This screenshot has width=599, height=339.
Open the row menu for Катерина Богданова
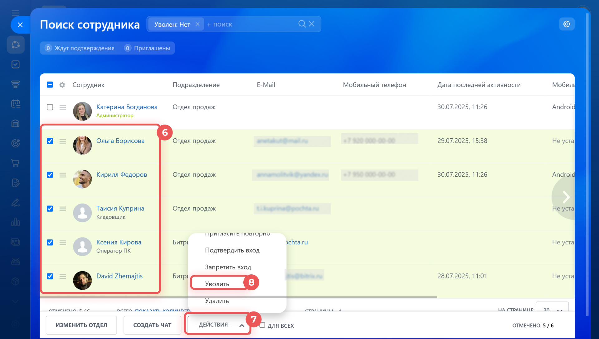pyautogui.click(x=63, y=107)
